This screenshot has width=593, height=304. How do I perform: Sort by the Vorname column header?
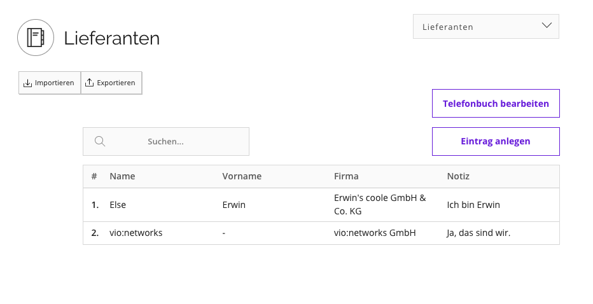pos(242,176)
